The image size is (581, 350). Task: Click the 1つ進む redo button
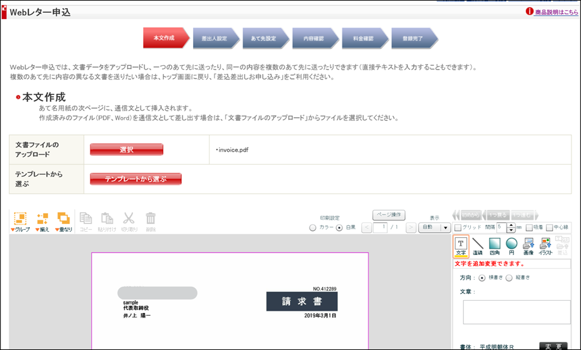pos(523,215)
